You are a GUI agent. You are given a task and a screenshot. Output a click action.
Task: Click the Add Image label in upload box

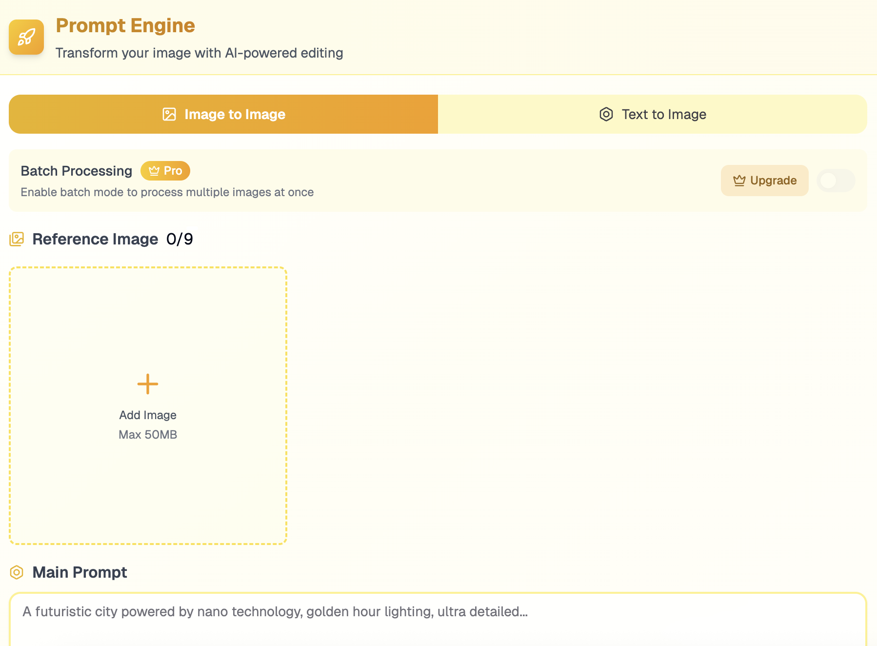(148, 415)
